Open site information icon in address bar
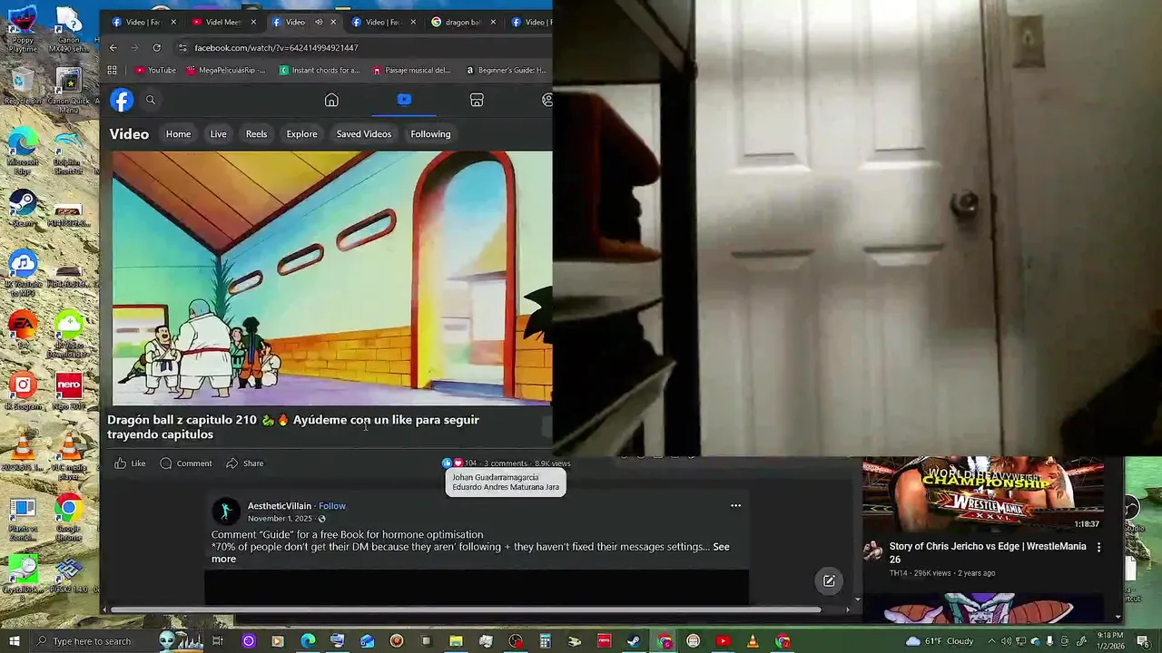This screenshot has height=653, width=1162. [182, 47]
